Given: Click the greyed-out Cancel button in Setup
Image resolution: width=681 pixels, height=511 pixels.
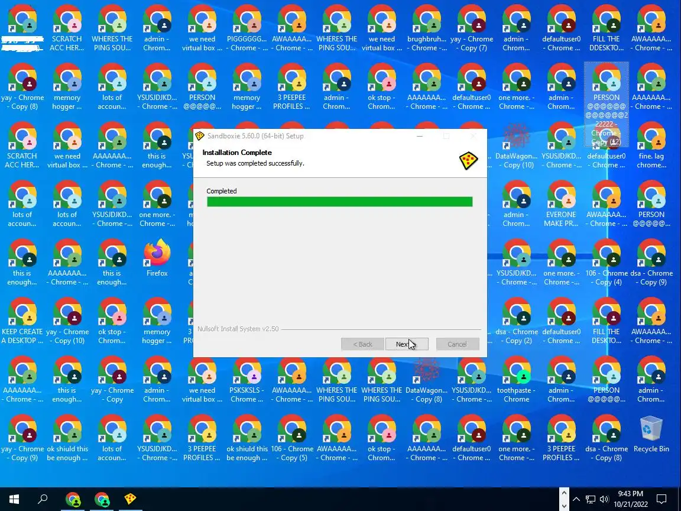Looking at the screenshot, I should 458,344.
